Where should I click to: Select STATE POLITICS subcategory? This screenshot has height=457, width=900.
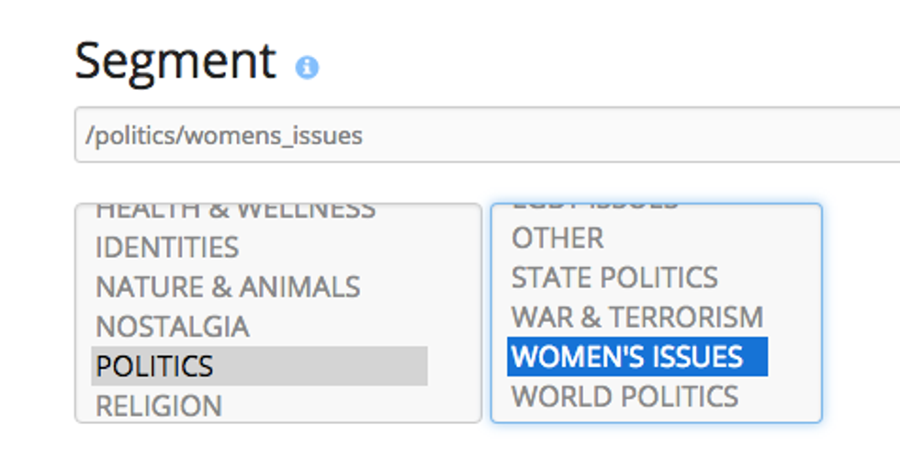(614, 277)
